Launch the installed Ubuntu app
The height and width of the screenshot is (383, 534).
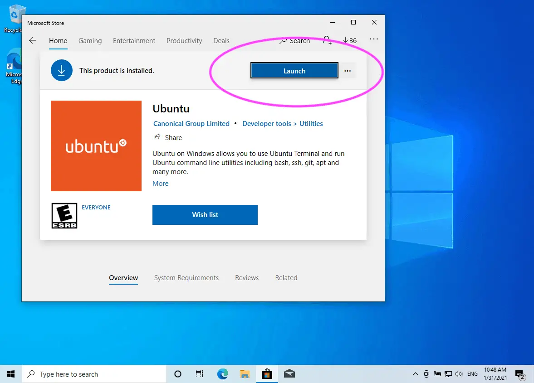pos(294,70)
